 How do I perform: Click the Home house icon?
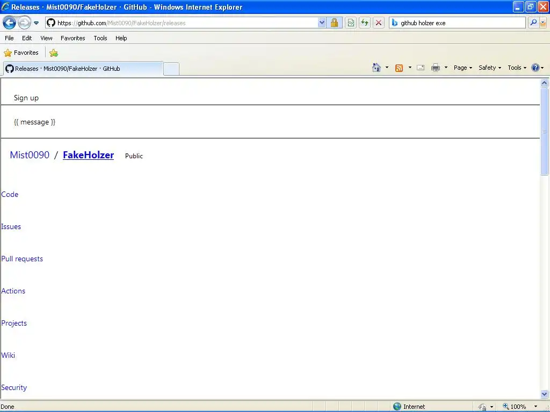point(377,68)
